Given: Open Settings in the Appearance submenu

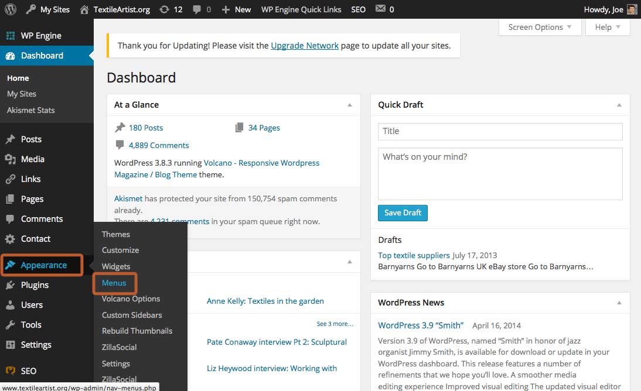Looking at the screenshot, I should tap(115, 363).
